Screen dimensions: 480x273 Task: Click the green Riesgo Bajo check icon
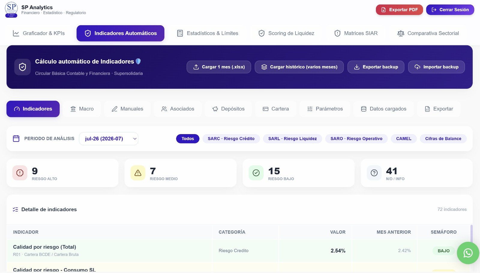(x=256, y=173)
